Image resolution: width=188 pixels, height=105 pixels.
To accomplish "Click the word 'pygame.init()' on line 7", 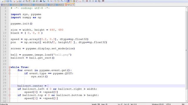I will coord(21,24).
